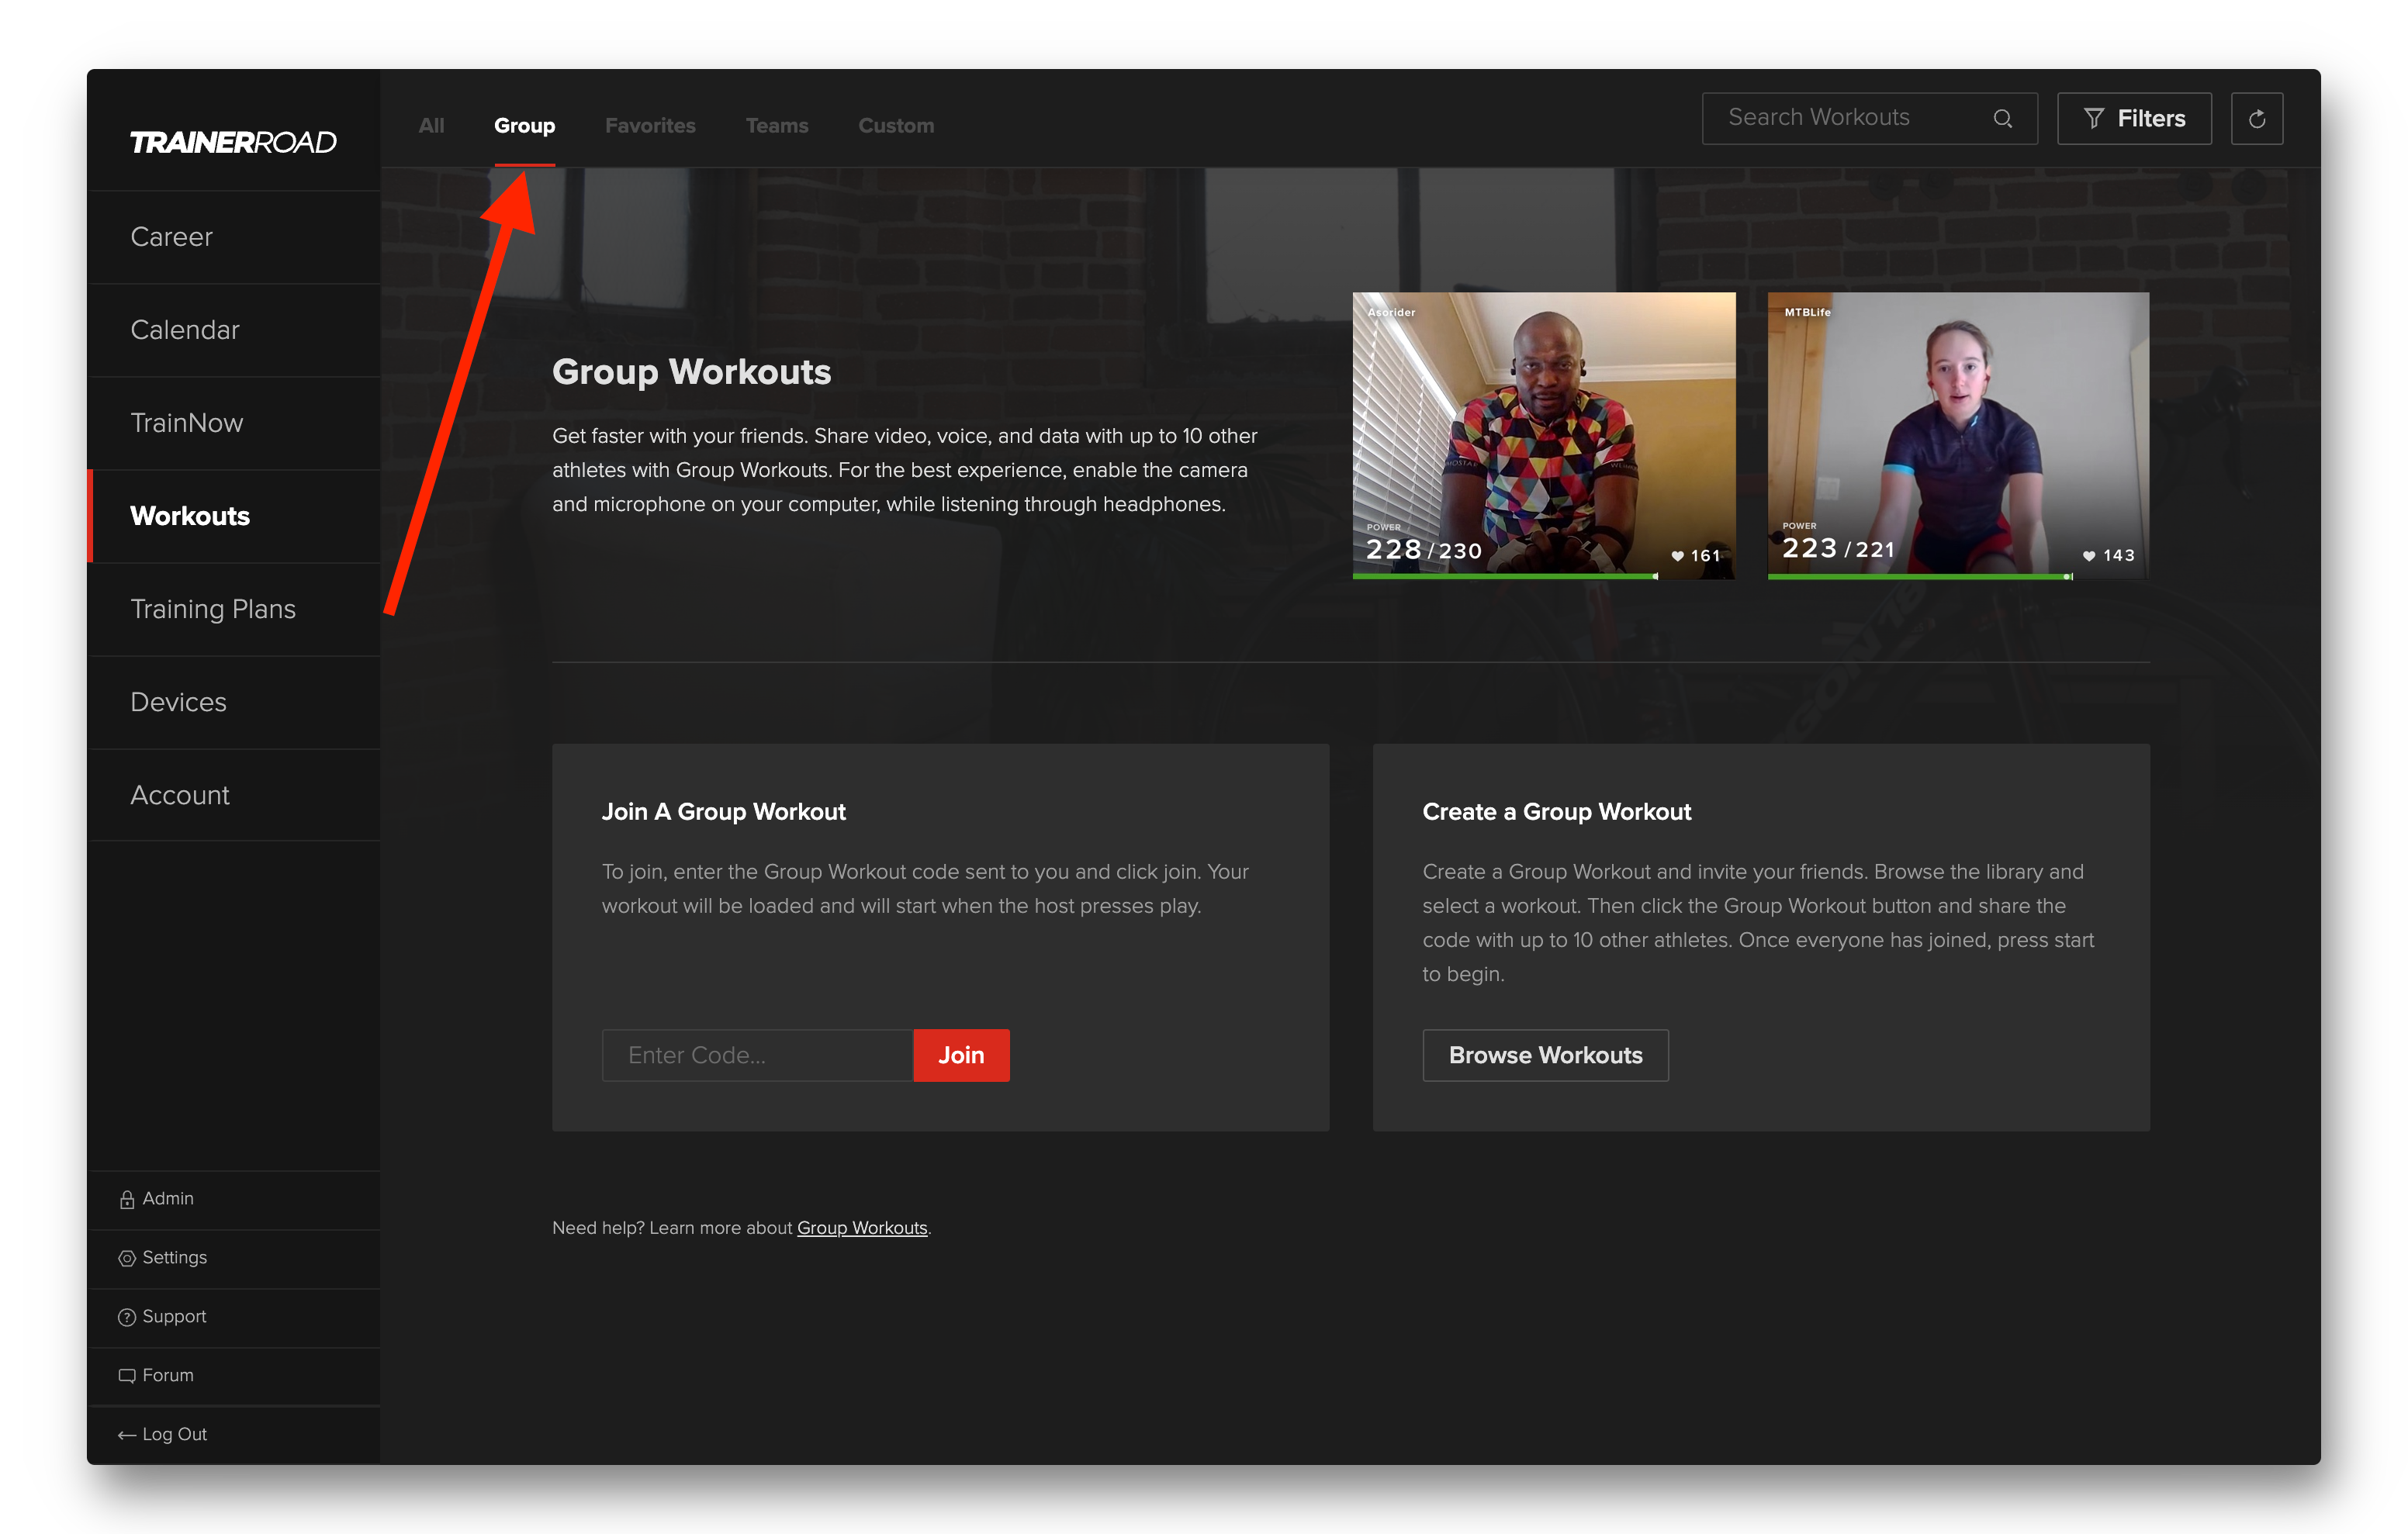Click the Forum chat bubble icon
Screen dimensions: 2408x1534
pos(127,1376)
